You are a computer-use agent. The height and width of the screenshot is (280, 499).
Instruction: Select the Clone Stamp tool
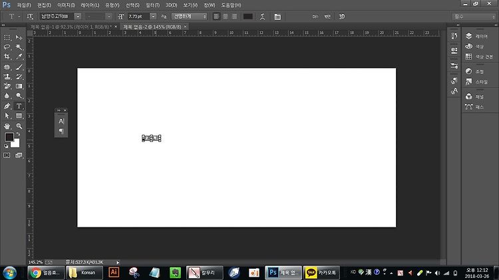pos(7,76)
